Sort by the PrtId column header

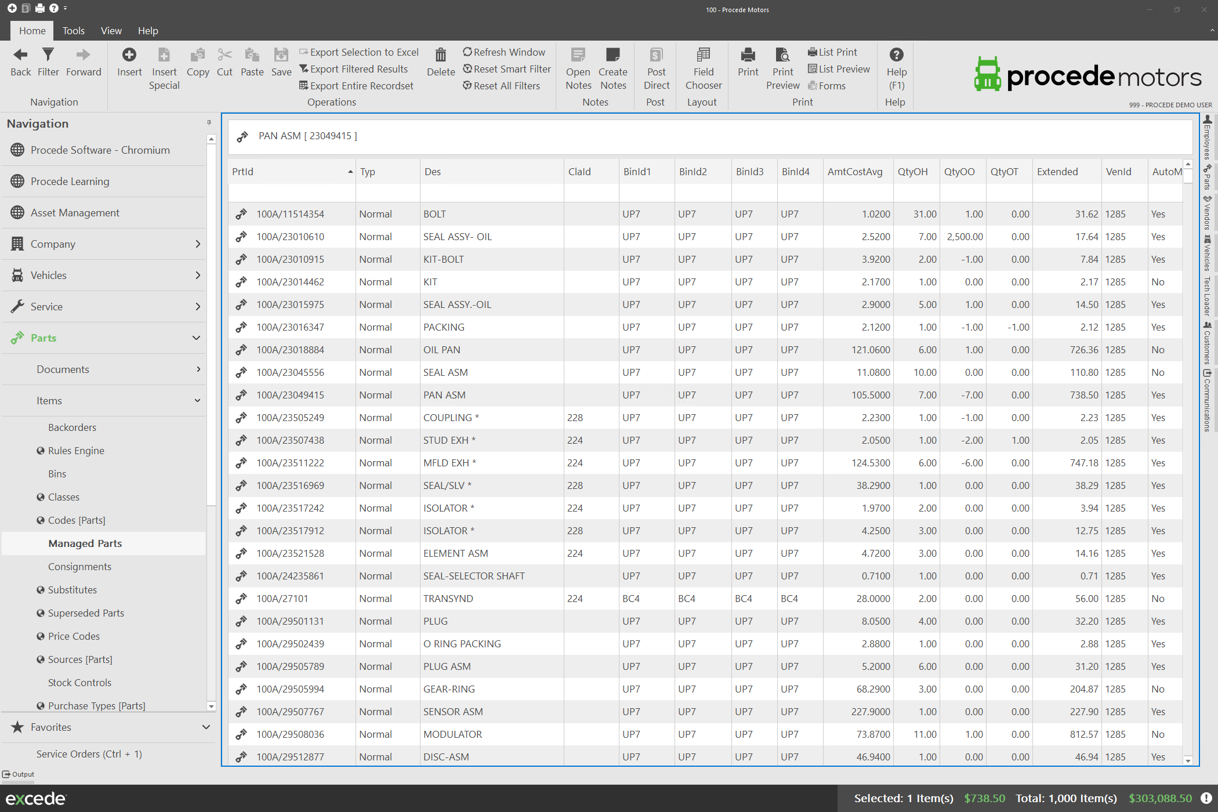[x=290, y=172]
